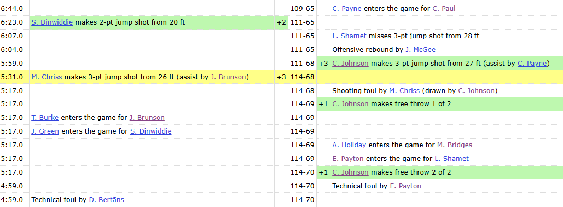Screen dimensions: 563x207
Task: Click J. Green entering the game link
Action: [x=45, y=131]
